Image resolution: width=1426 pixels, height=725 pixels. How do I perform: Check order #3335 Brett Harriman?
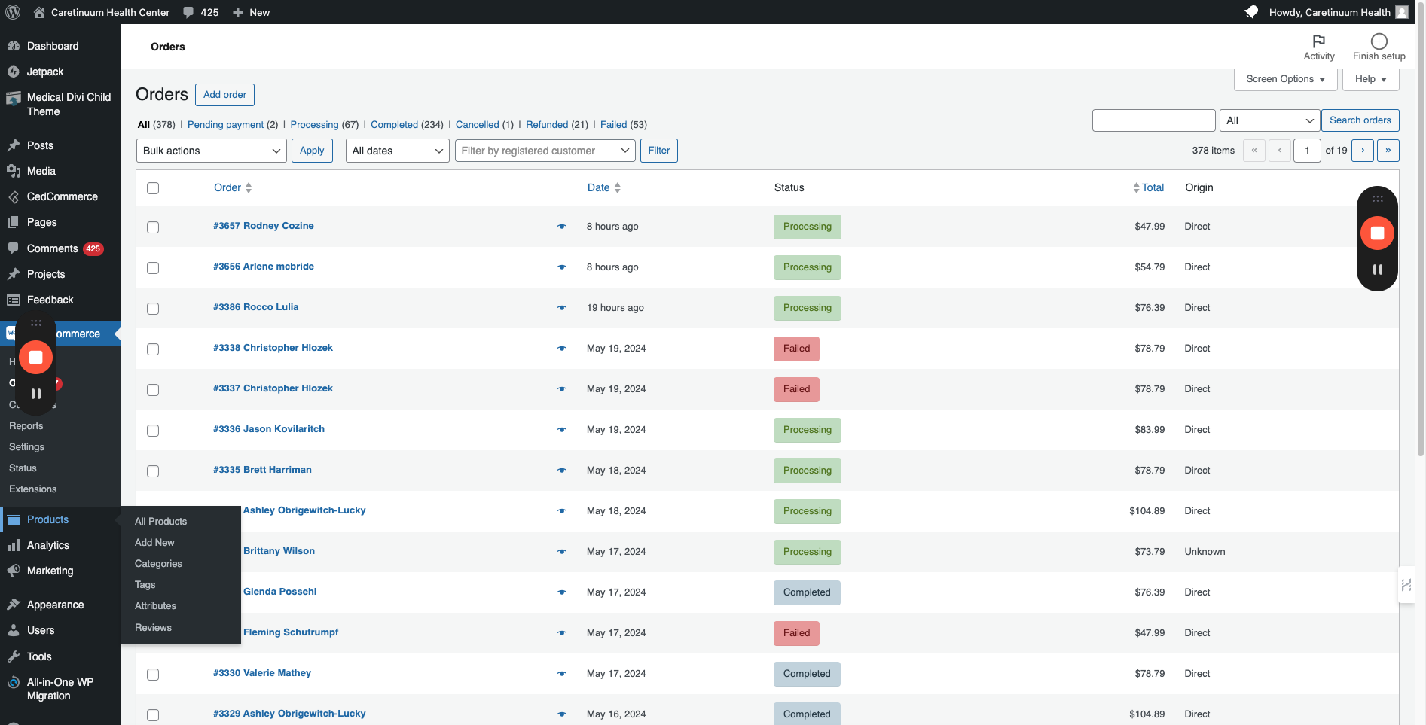153,471
